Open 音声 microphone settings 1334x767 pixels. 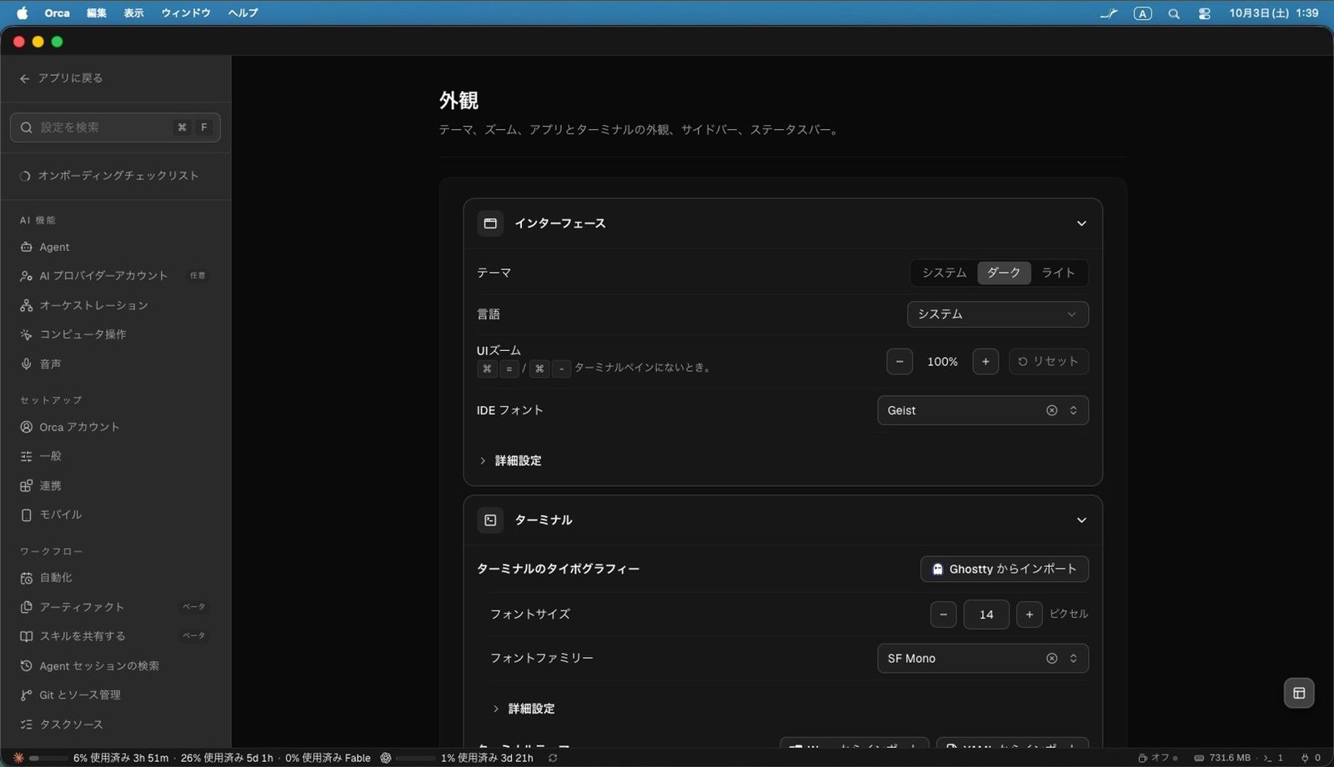pyautogui.click(x=113, y=364)
